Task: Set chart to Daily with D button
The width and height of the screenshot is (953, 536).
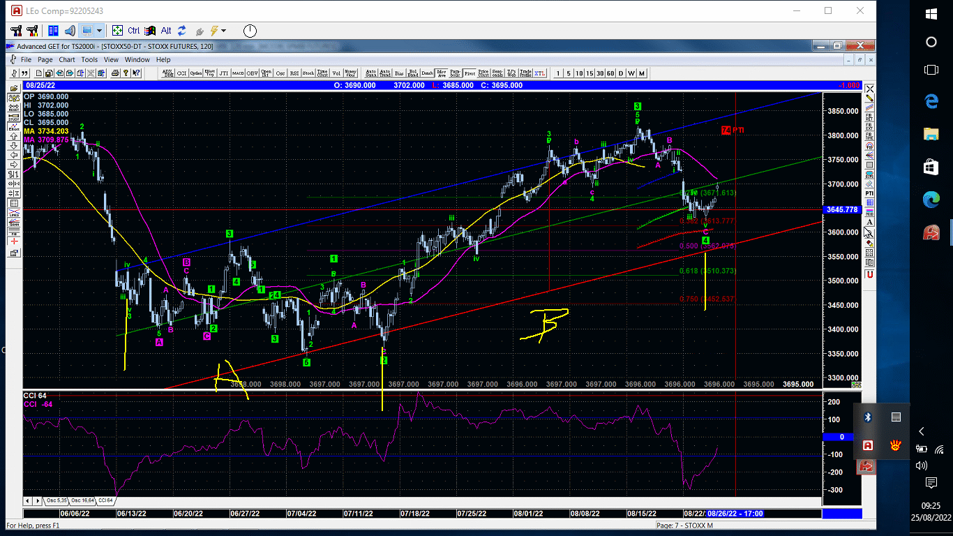Action: [621, 73]
